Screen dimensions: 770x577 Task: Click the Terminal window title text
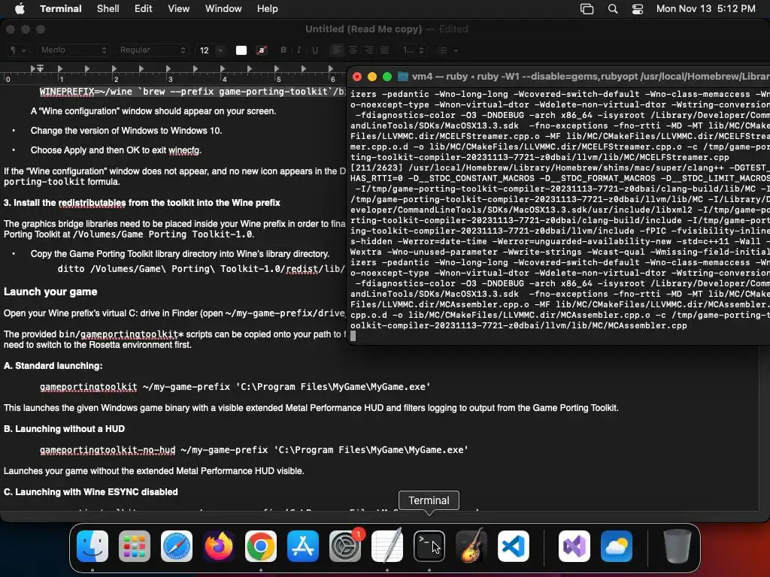(591, 77)
